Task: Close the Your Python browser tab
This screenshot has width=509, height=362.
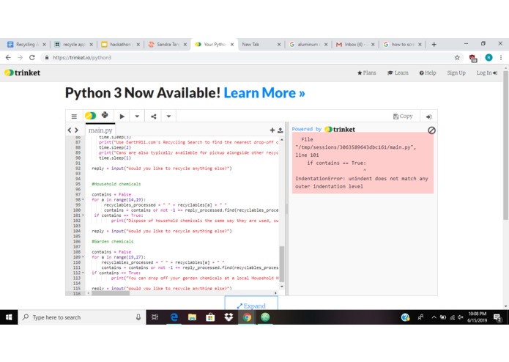Action: click(x=232, y=45)
